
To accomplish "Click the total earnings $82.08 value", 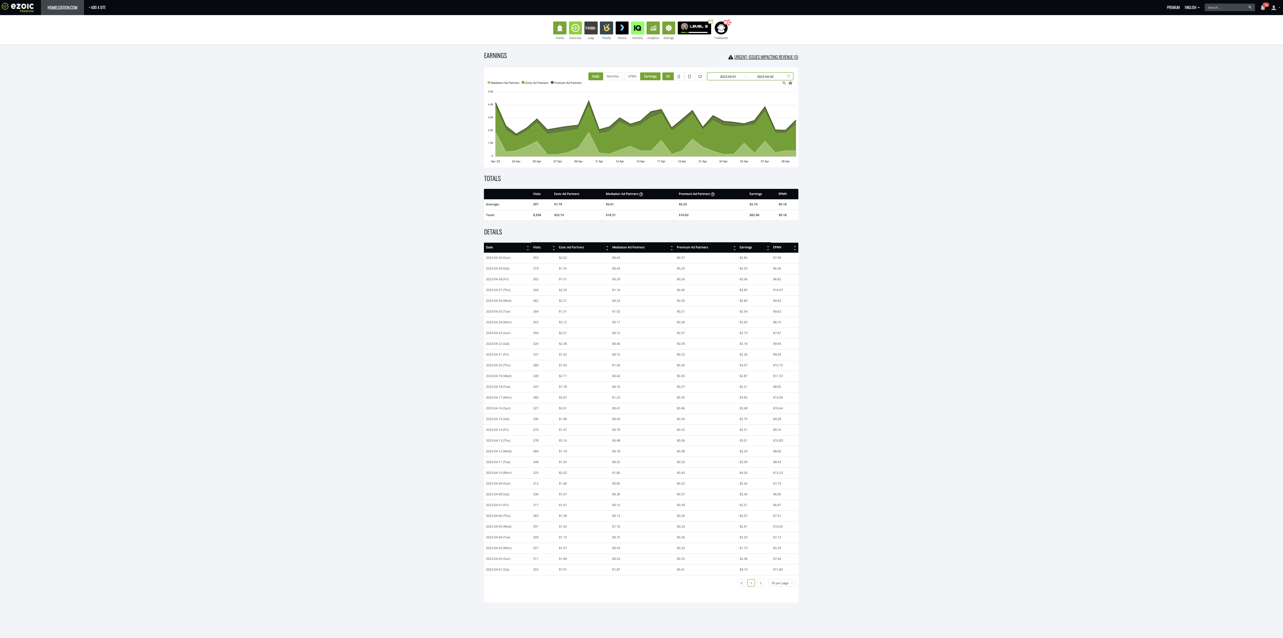I will click(754, 215).
